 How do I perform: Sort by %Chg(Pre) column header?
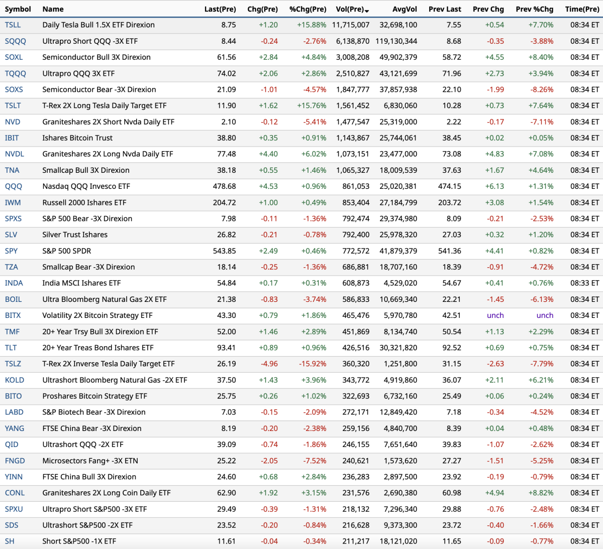click(x=308, y=9)
